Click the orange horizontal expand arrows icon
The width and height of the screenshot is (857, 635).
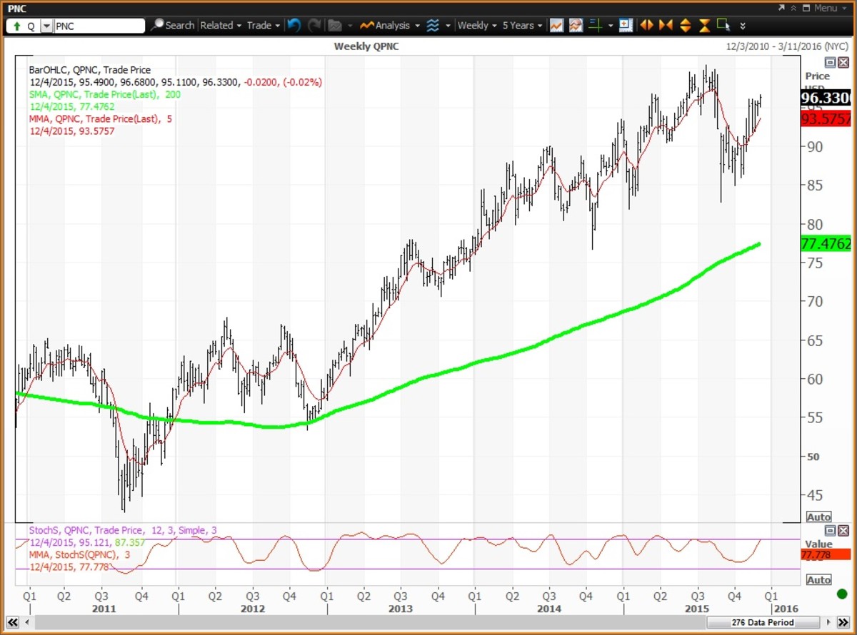pos(647,25)
